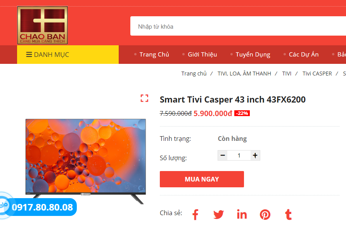Share product on Pinterest
Viewport: 346px width, 226px height.
(x=265, y=214)
